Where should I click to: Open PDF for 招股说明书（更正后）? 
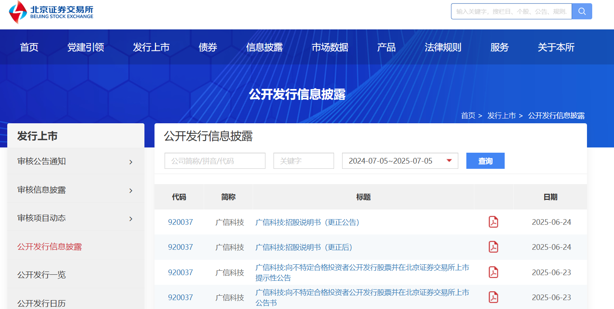click(x=493, y=247)
